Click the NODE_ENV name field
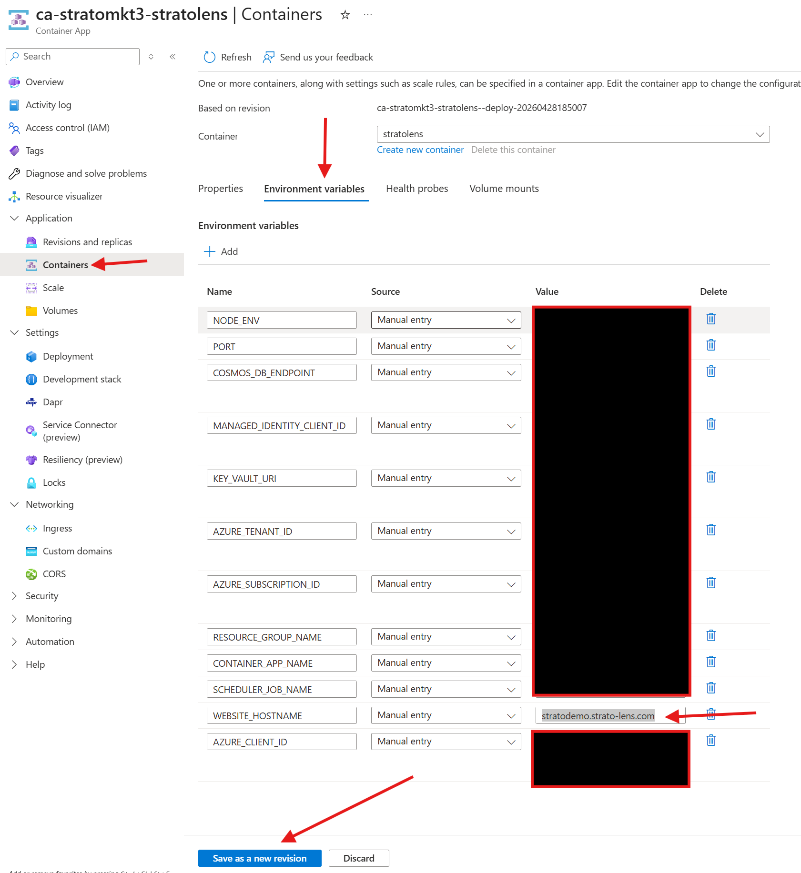The height and width of the screenshot is (873, 801). pyautogui.click(x=282, y=320)
